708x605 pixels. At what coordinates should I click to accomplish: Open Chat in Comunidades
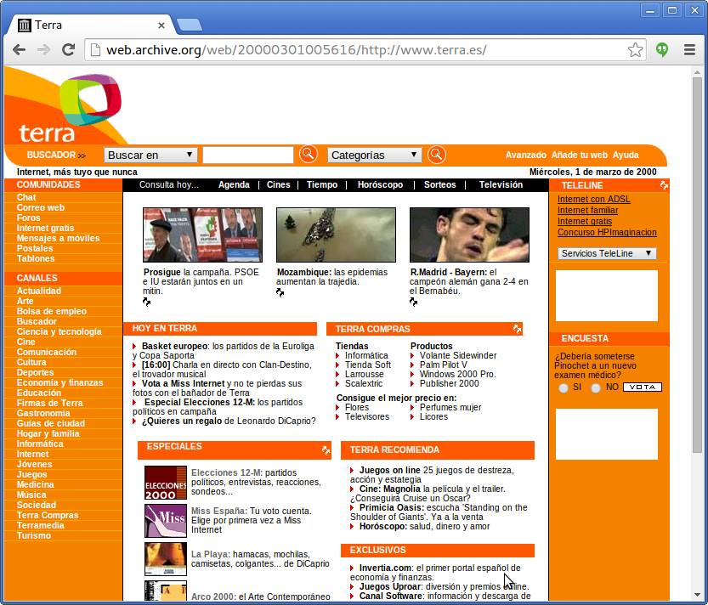(26, 197)
